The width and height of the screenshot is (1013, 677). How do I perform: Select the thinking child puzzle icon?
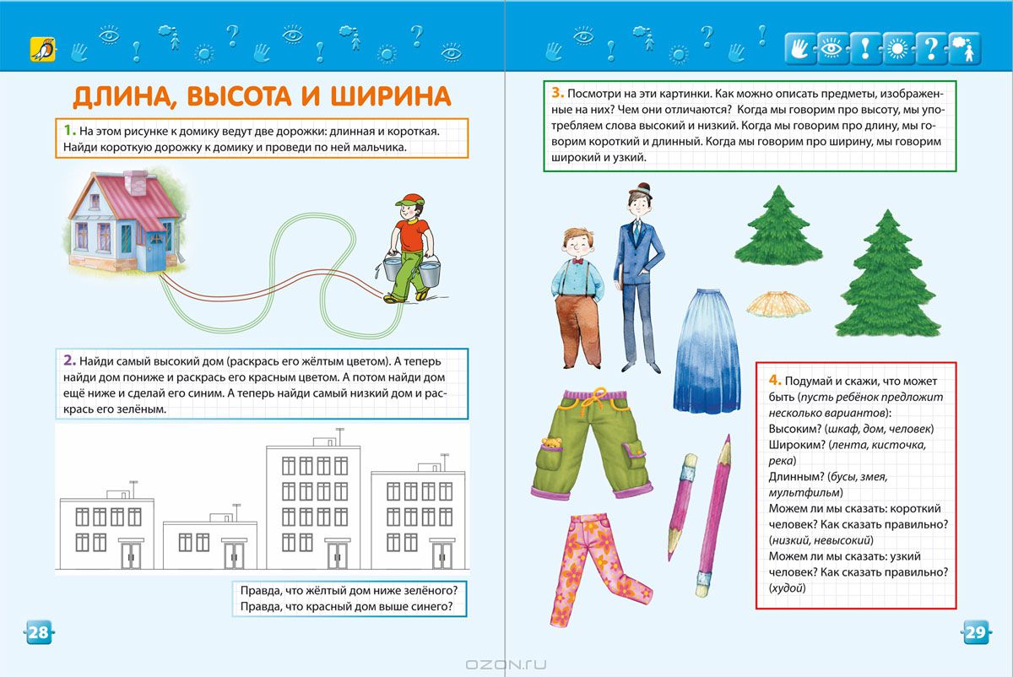tap(964, 49)
